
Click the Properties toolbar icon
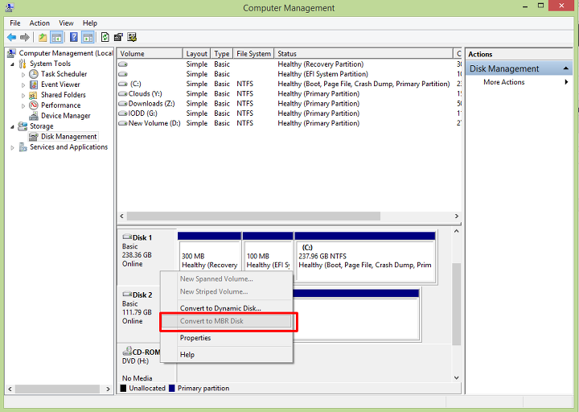118,37
